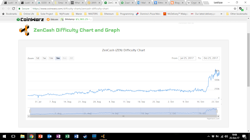250x140 pixels.
Task: Click the Highcharts.com credit link
Action: [x=213, y=119]
